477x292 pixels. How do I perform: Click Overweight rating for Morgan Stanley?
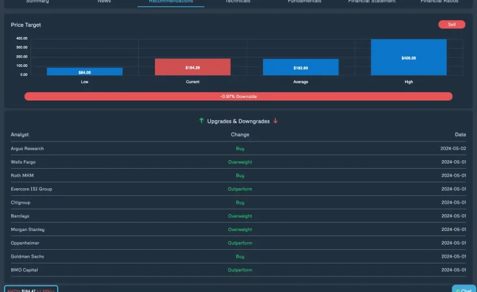pyautogui.click(x=240, y=229)
